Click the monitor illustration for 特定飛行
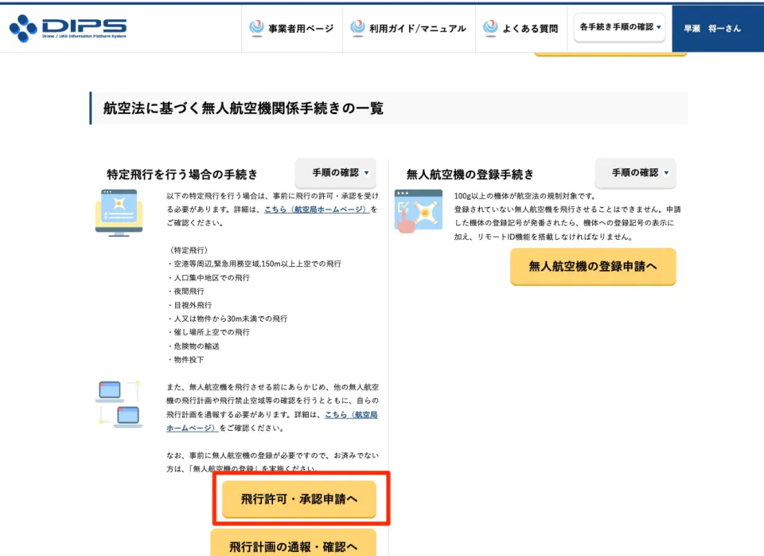The height and width of the screenshot is (556, 764). pyautogui.click(x=119, y=212)
